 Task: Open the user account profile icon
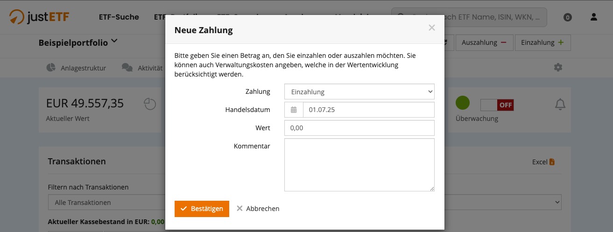click(x=593, y=17)
